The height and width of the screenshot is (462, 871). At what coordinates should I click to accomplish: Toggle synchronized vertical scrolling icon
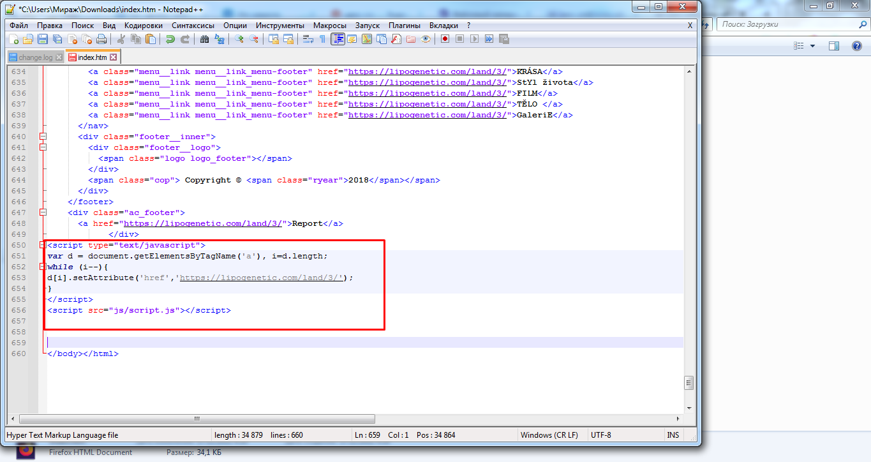tap(274, 39)
